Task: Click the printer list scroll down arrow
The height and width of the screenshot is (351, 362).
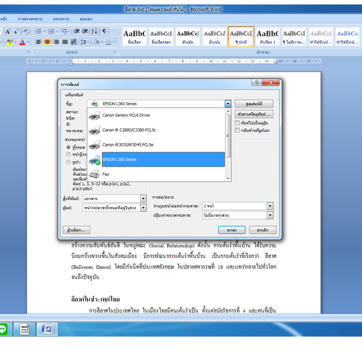Action: click(228, 179)
